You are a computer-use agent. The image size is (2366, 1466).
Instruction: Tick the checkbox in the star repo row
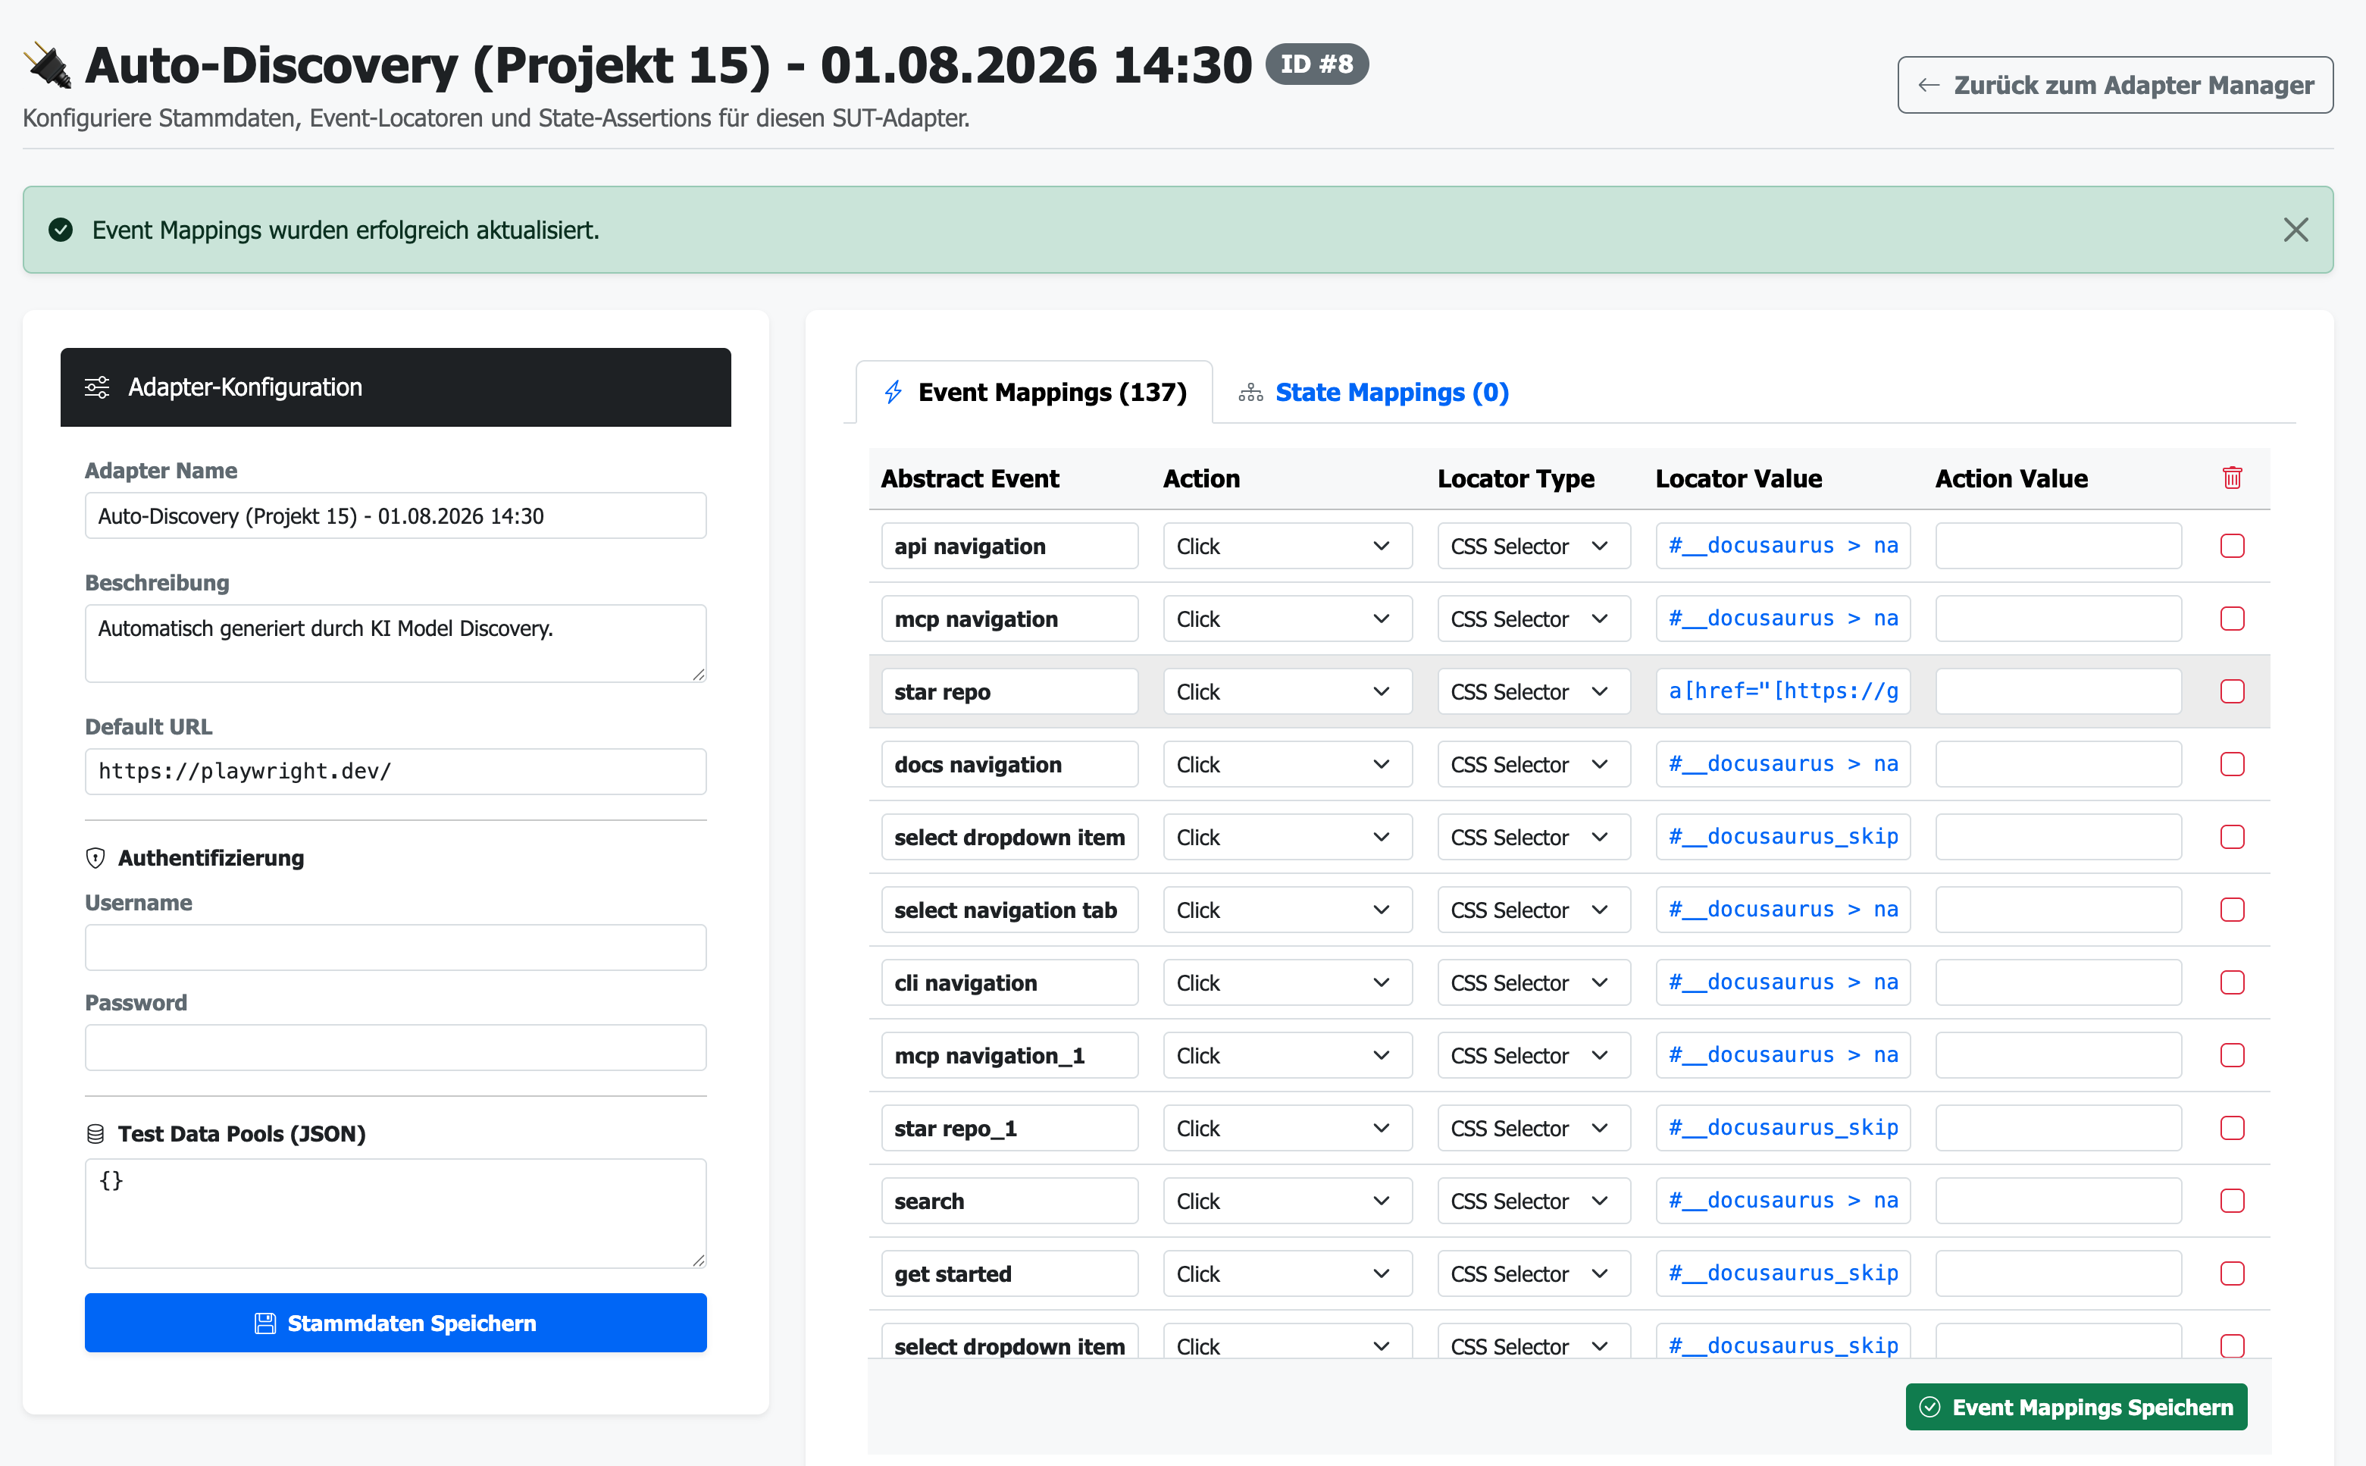click(2231, 691)
